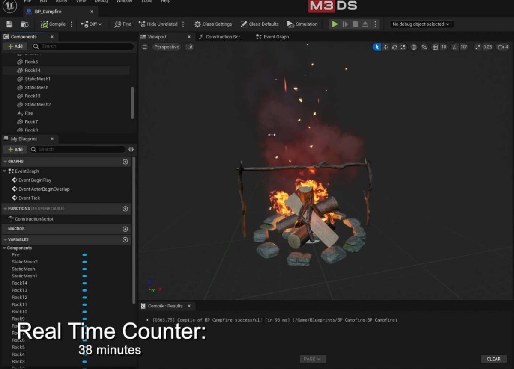Image resolution: width=514 pixels, height=369 pixels.
Task: Compile the BP_Campfire blueprint
Action: pos(54,24)
